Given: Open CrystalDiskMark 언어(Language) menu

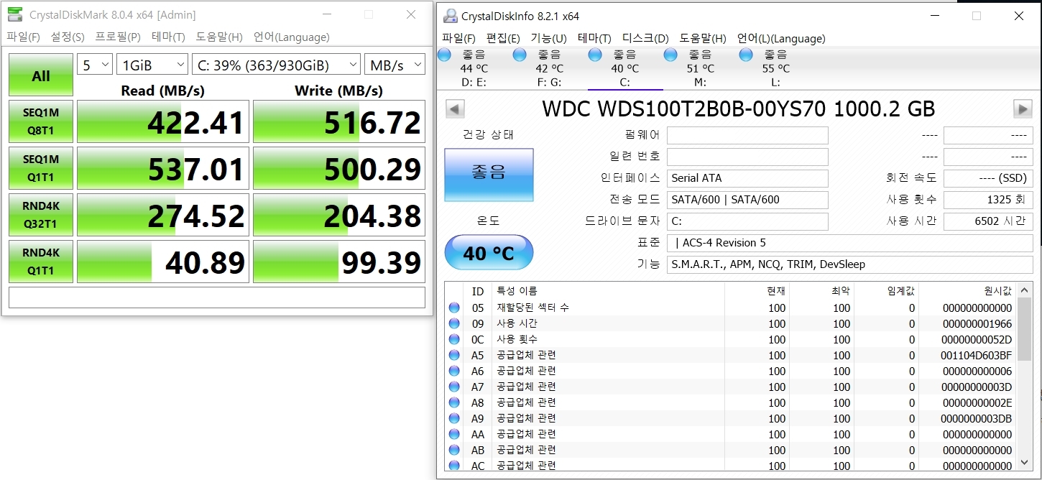Looking at the screenshot, I should tap(291, 37).
